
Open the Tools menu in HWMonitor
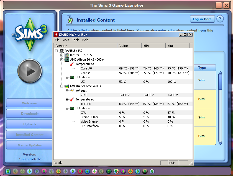pyautogui.click(x=75, y=40)
